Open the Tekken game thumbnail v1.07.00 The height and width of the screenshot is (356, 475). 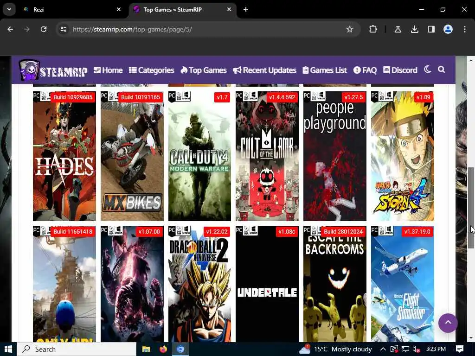coord(132,284)
